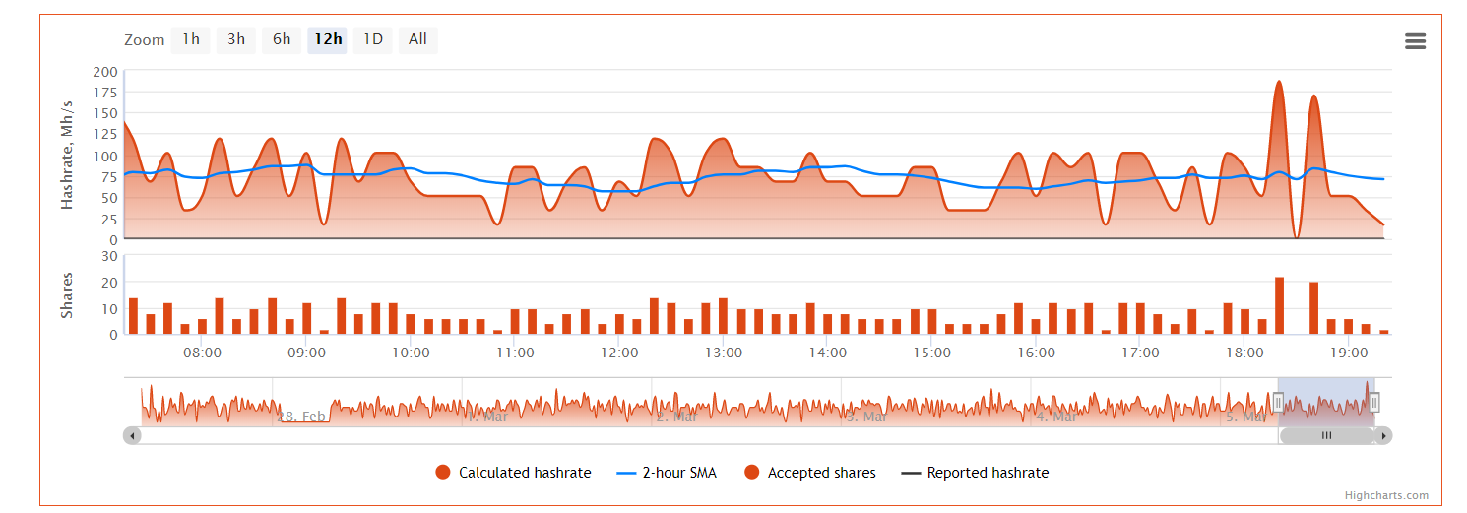Click the 'Hashrate, Mh/s' axis title
This screenshot has height=513, width=1467.
click(x=67, y=155)
